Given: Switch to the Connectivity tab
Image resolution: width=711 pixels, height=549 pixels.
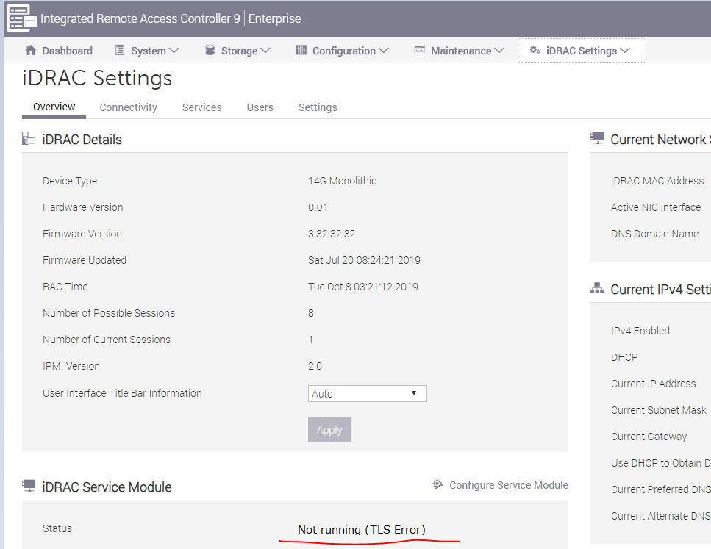Looking at the screenshot, I should click(128, 107).
